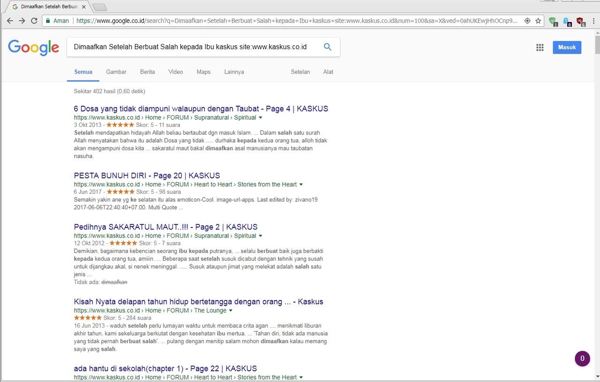Open the Maps results tab
Viewport: 600px width, 382px height.
(x=203, y=72)
